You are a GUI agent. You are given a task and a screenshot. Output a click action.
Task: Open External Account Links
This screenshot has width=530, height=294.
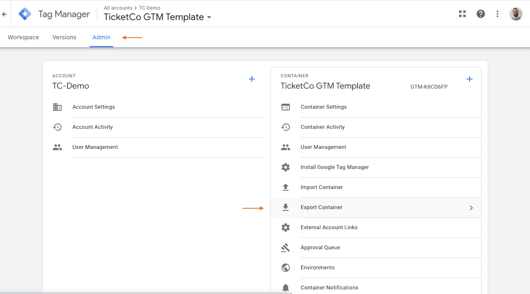[x=329, y=227]
